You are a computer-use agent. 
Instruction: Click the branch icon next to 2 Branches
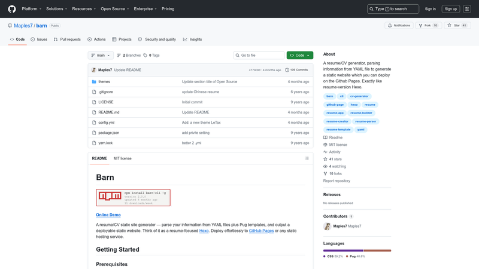coord(119,55)
